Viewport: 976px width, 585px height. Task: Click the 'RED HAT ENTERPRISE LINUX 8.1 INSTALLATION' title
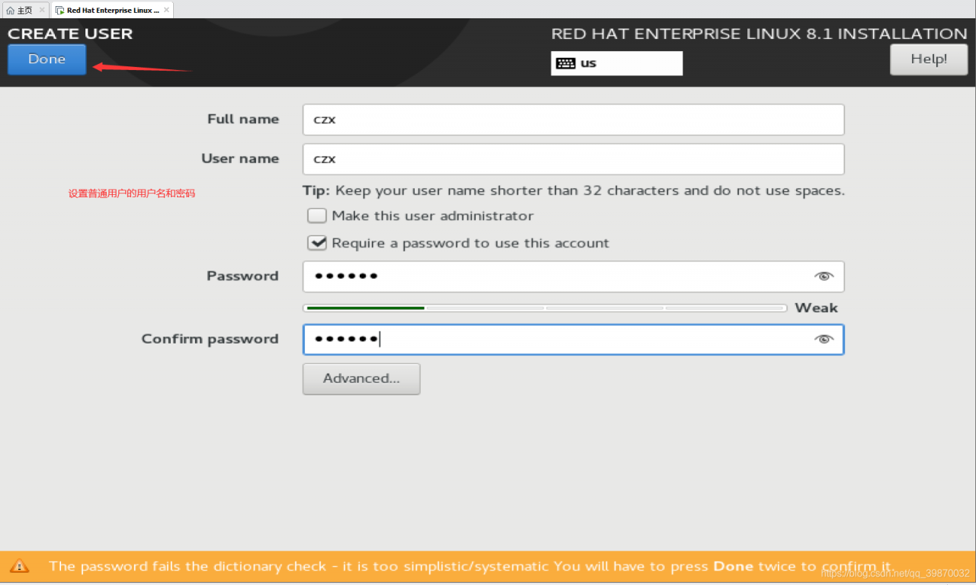coord(759,34)
